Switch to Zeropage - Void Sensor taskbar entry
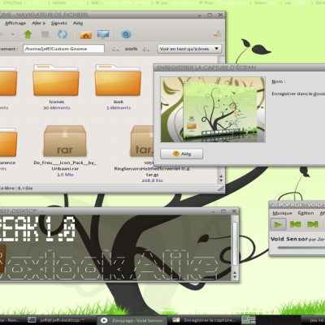 (132, 320)
